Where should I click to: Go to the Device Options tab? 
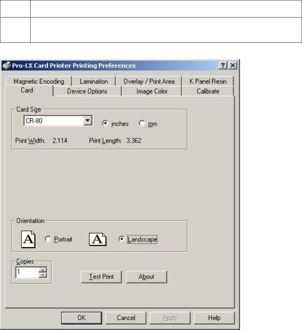click(x=87, y=91)
